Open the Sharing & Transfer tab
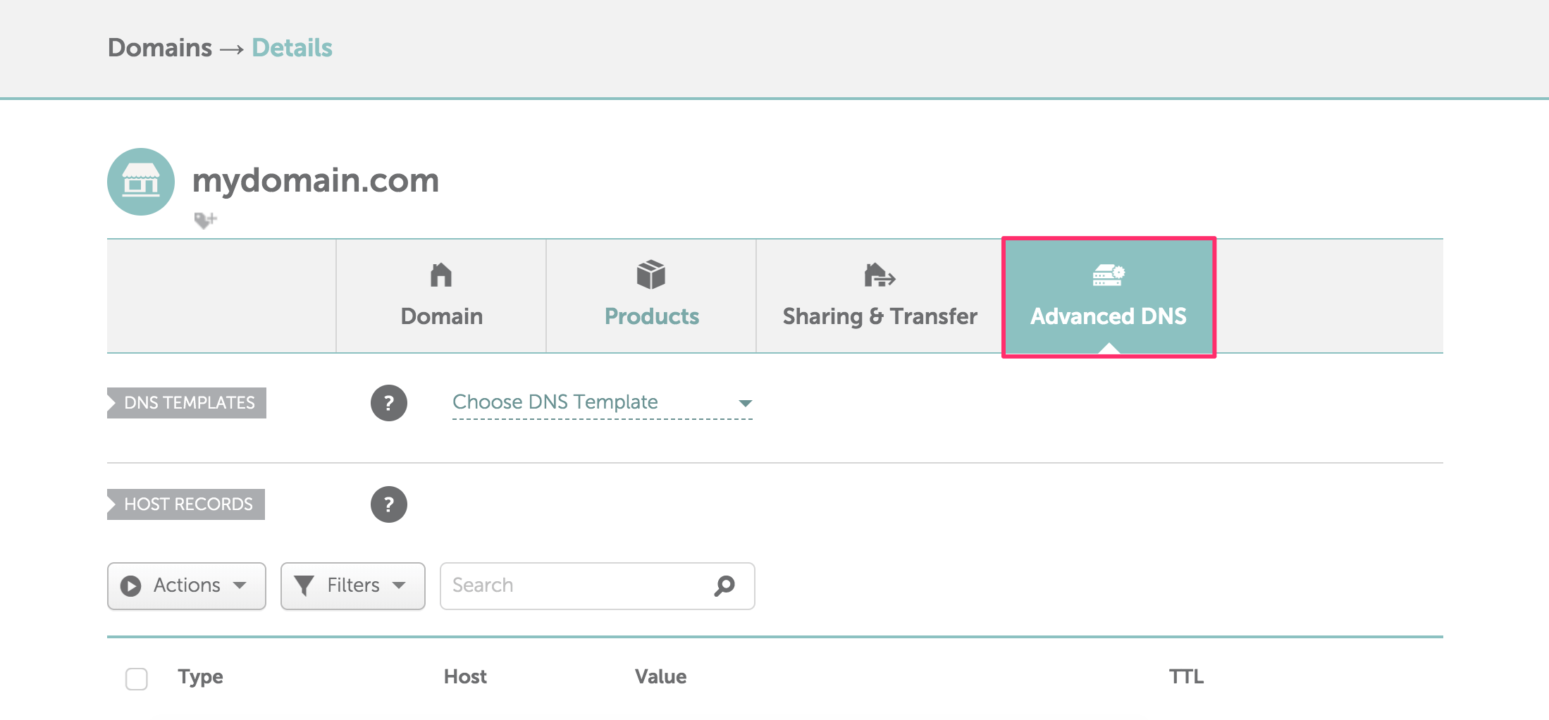The image size is (1549, 720). coord(880,296)
